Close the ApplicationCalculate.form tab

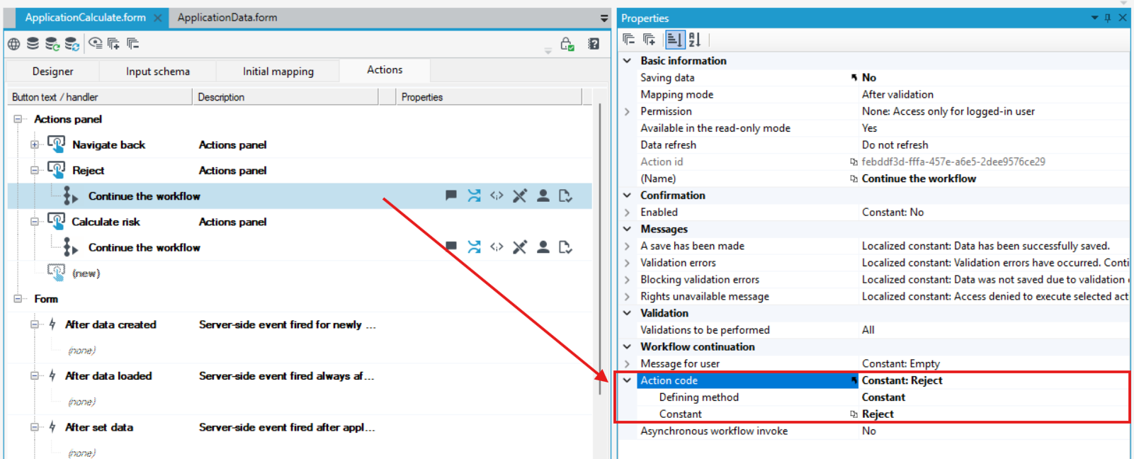pos(157,18)
